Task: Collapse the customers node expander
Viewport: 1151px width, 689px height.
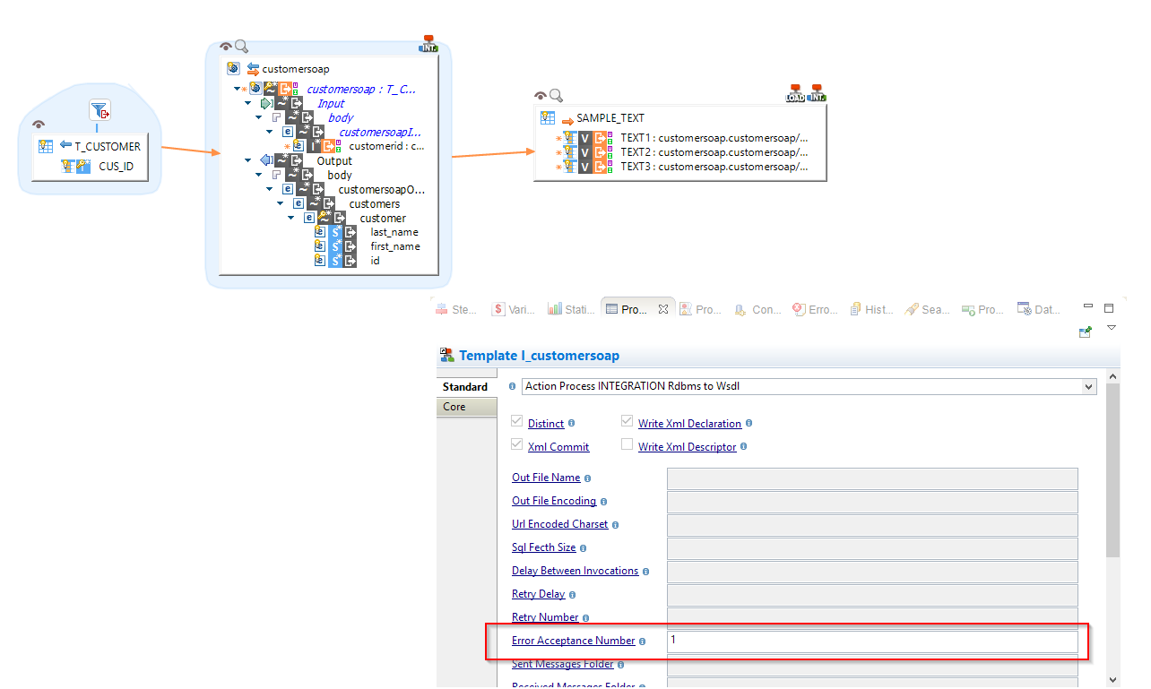Action: pos(280,203)
